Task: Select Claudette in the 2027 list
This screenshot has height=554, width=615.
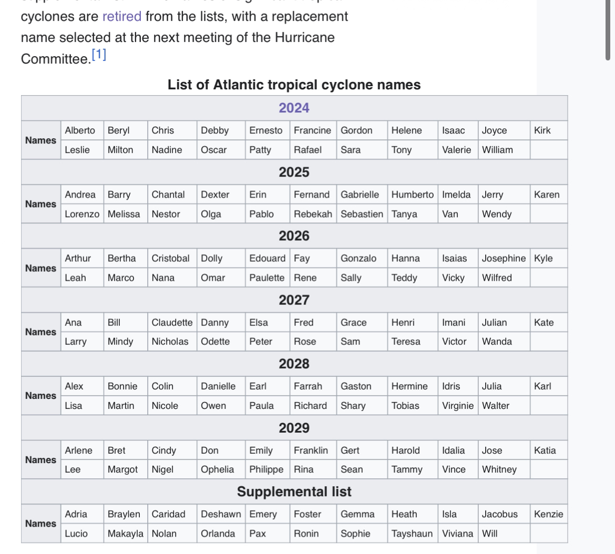Action: coord(172,323)
